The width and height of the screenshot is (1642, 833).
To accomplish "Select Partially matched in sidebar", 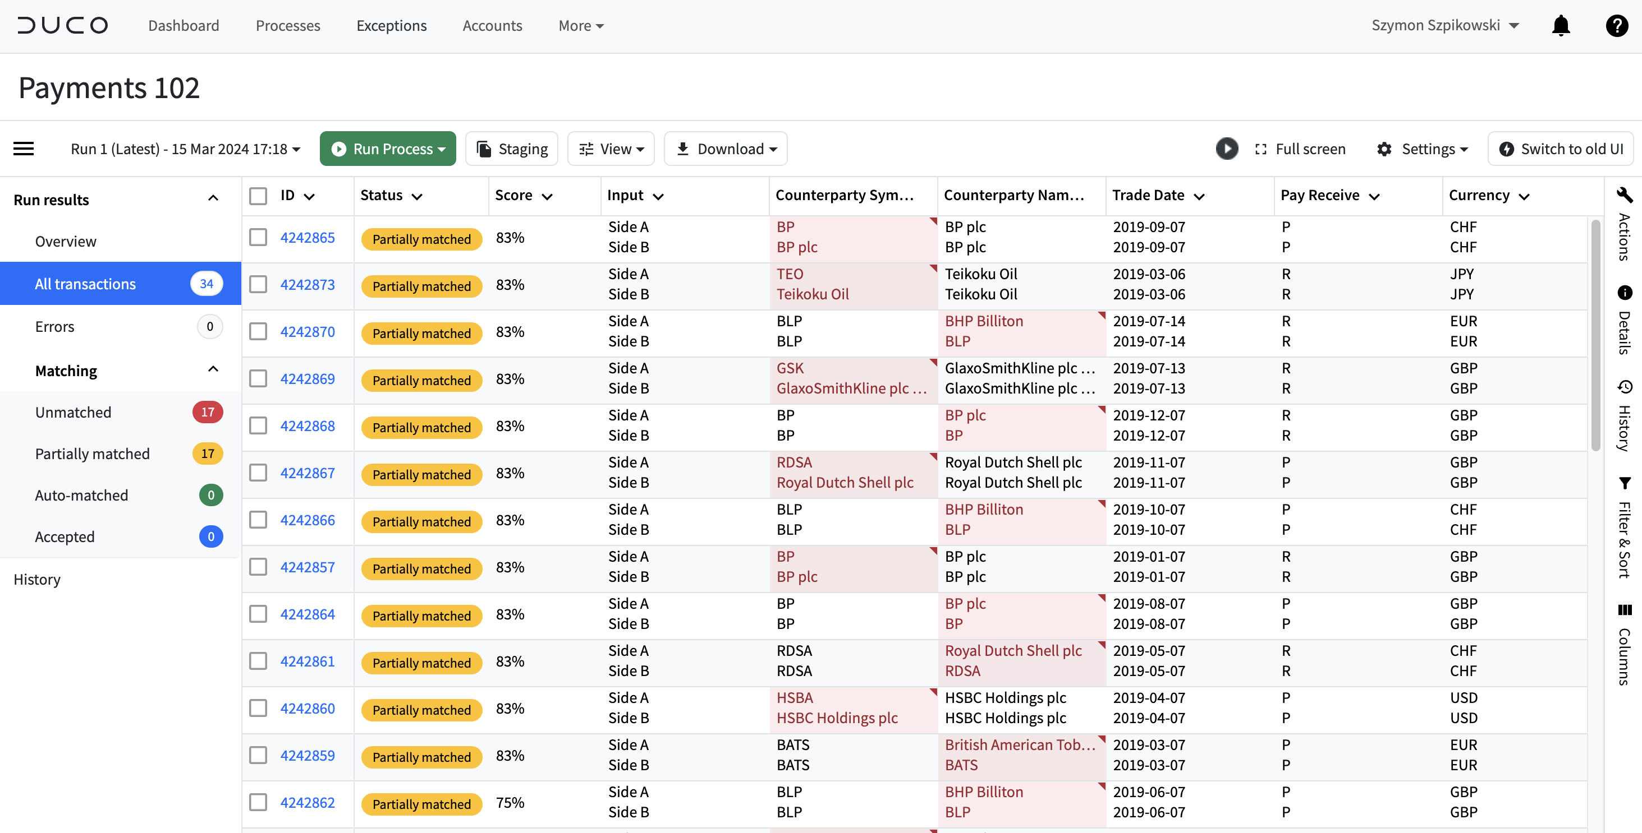I will coord(93,453).
